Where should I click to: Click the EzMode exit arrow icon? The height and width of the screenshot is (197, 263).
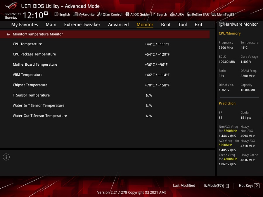pyautogui.click(x=226, y=186)
